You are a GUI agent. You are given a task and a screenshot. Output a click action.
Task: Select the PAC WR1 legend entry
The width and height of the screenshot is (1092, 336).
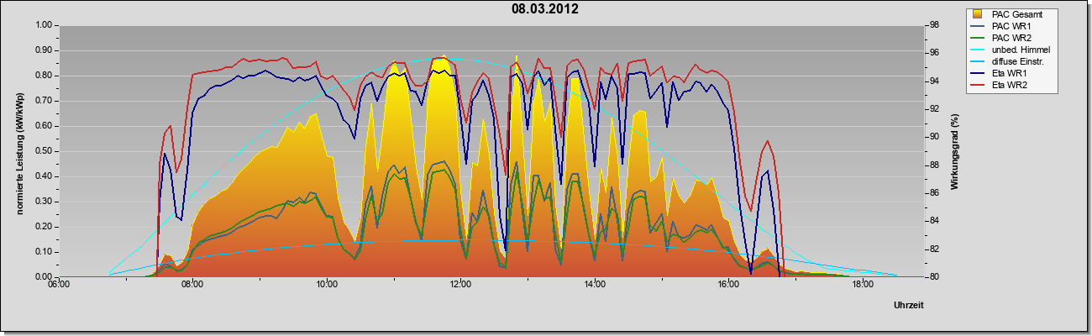pos(1010,26)
